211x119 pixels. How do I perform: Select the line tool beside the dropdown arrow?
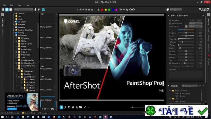click(85, 107)
